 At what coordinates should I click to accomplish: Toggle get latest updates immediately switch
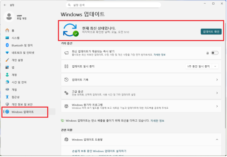[x=214, y=53]
